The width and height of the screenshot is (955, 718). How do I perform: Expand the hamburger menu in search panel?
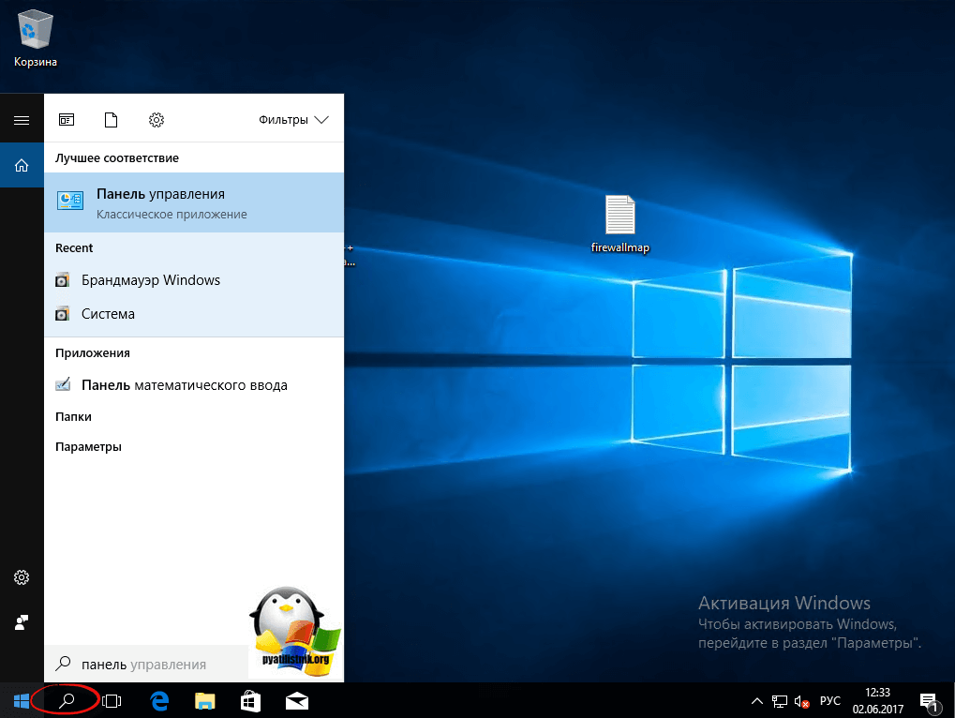click(x=22, y=120)
